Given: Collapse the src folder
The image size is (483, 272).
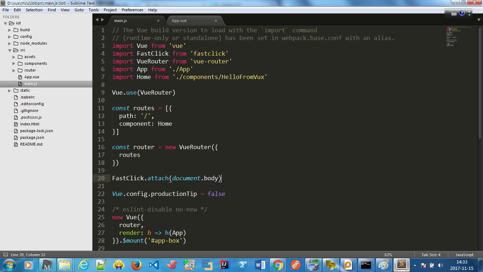Looking at the screenshot, I should tap(10, 50).
